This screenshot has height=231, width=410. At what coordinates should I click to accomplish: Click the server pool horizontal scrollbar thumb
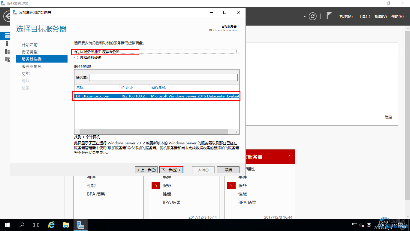154,132
